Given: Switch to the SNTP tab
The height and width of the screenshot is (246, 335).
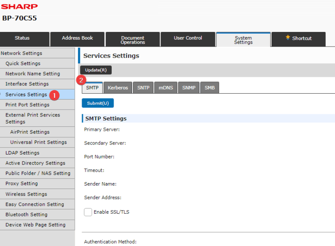Looking at the screenshot, I should pos(143,88).
